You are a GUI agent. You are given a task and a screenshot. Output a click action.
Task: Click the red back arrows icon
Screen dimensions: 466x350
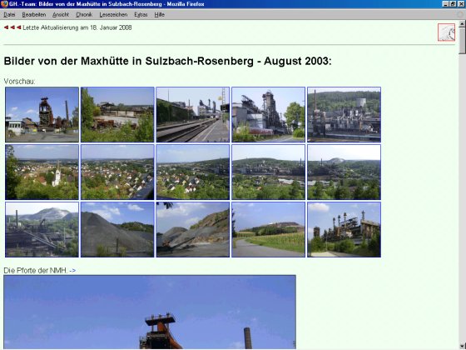click(x=12, y=27)
